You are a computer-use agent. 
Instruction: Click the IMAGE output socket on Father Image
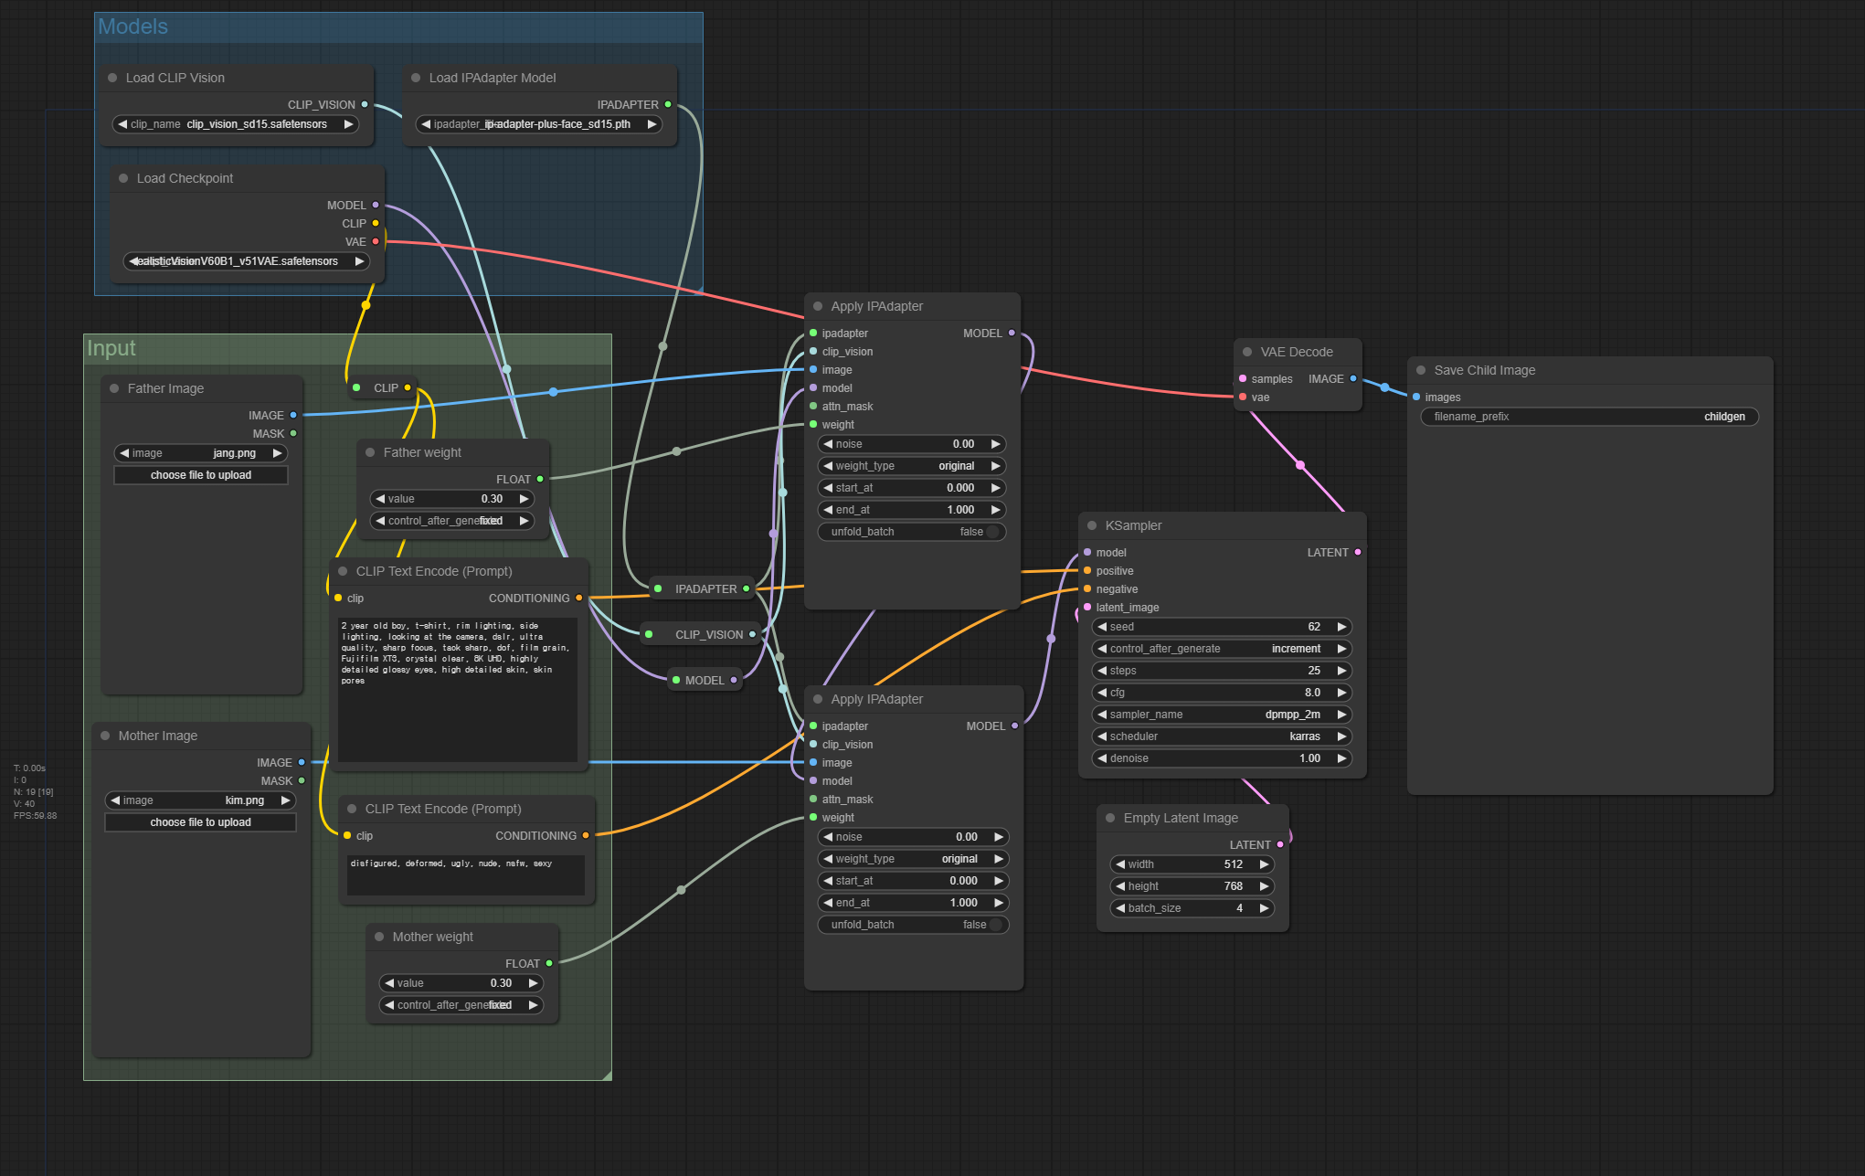293,415
